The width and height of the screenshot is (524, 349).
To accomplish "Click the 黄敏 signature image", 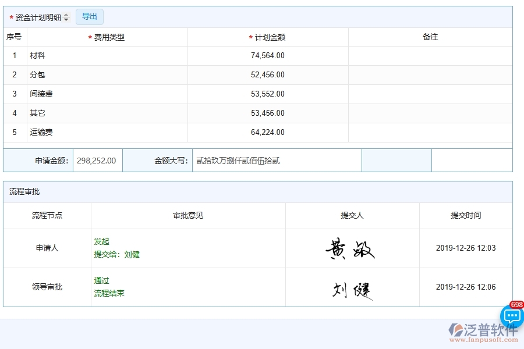I will (352, 247).
